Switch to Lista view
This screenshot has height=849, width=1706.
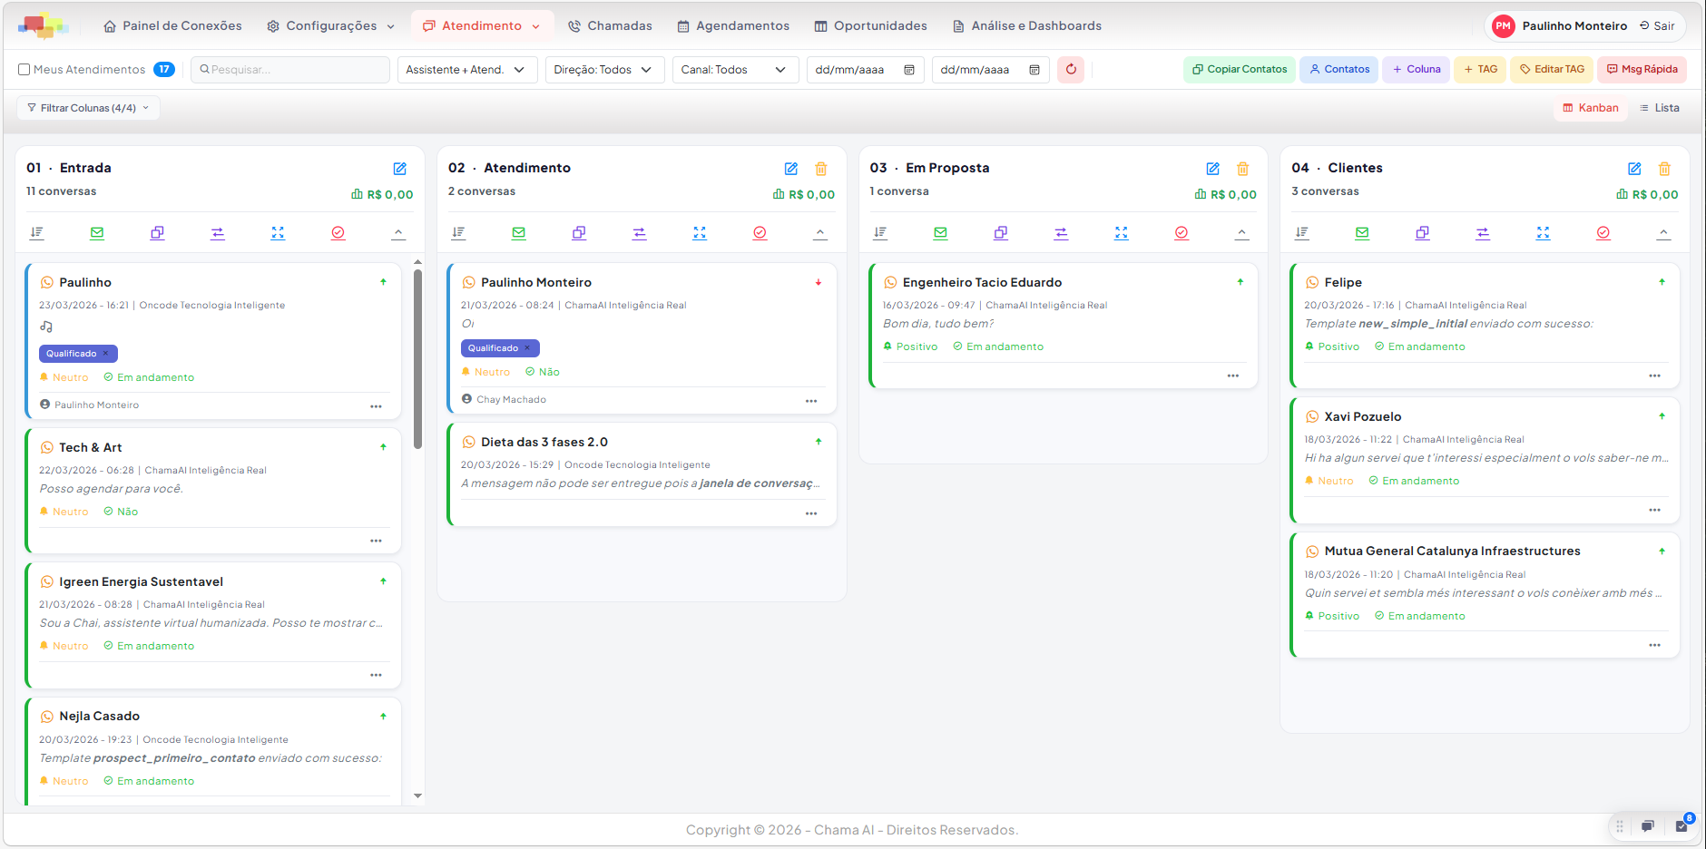[1659, 108]
